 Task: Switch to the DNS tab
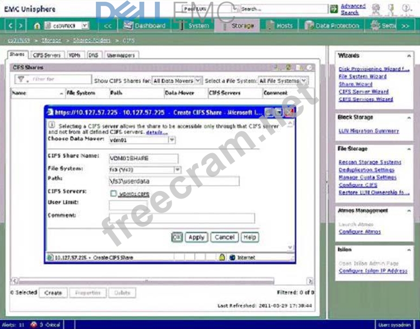[x=94, y=55]
